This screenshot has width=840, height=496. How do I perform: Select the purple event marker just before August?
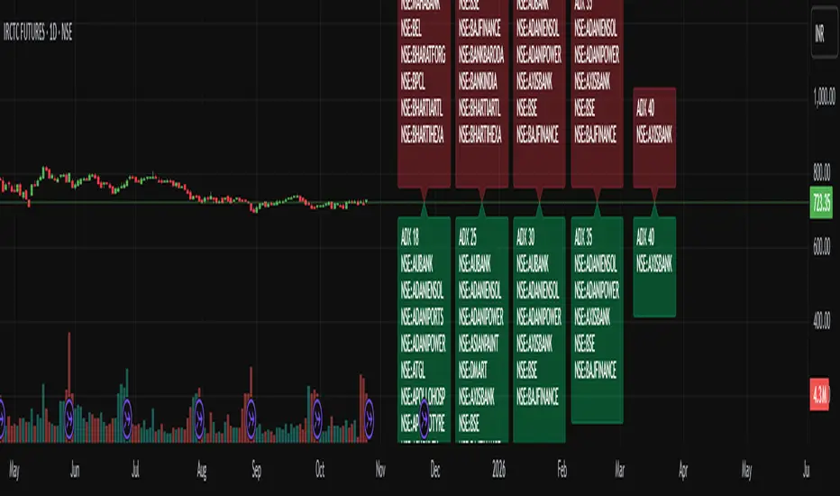tap(199, 418)
